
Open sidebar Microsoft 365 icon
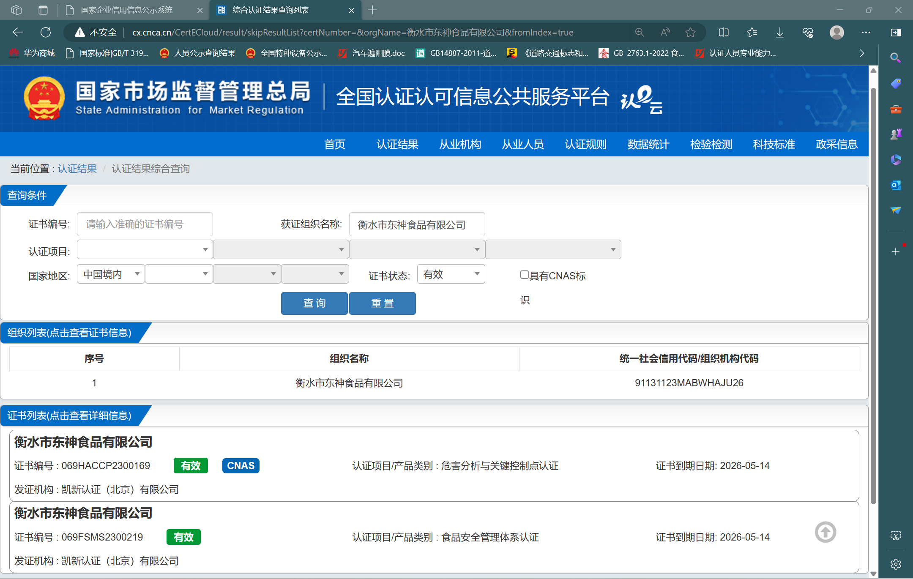[x=896, y=160]
